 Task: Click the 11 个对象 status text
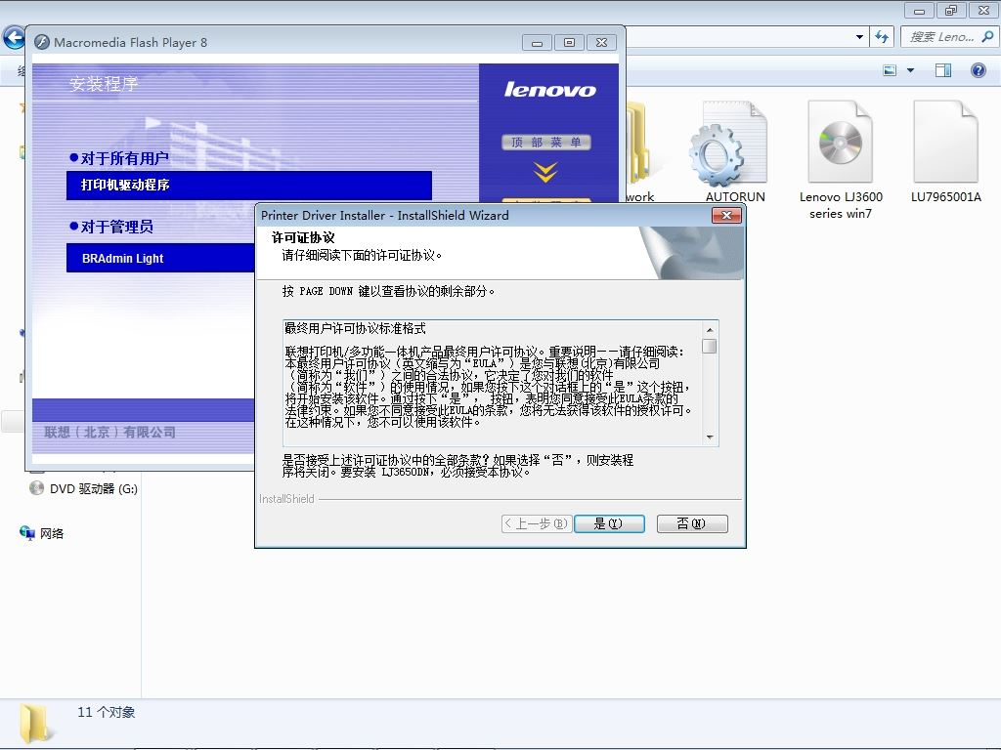tap(106, 712)
